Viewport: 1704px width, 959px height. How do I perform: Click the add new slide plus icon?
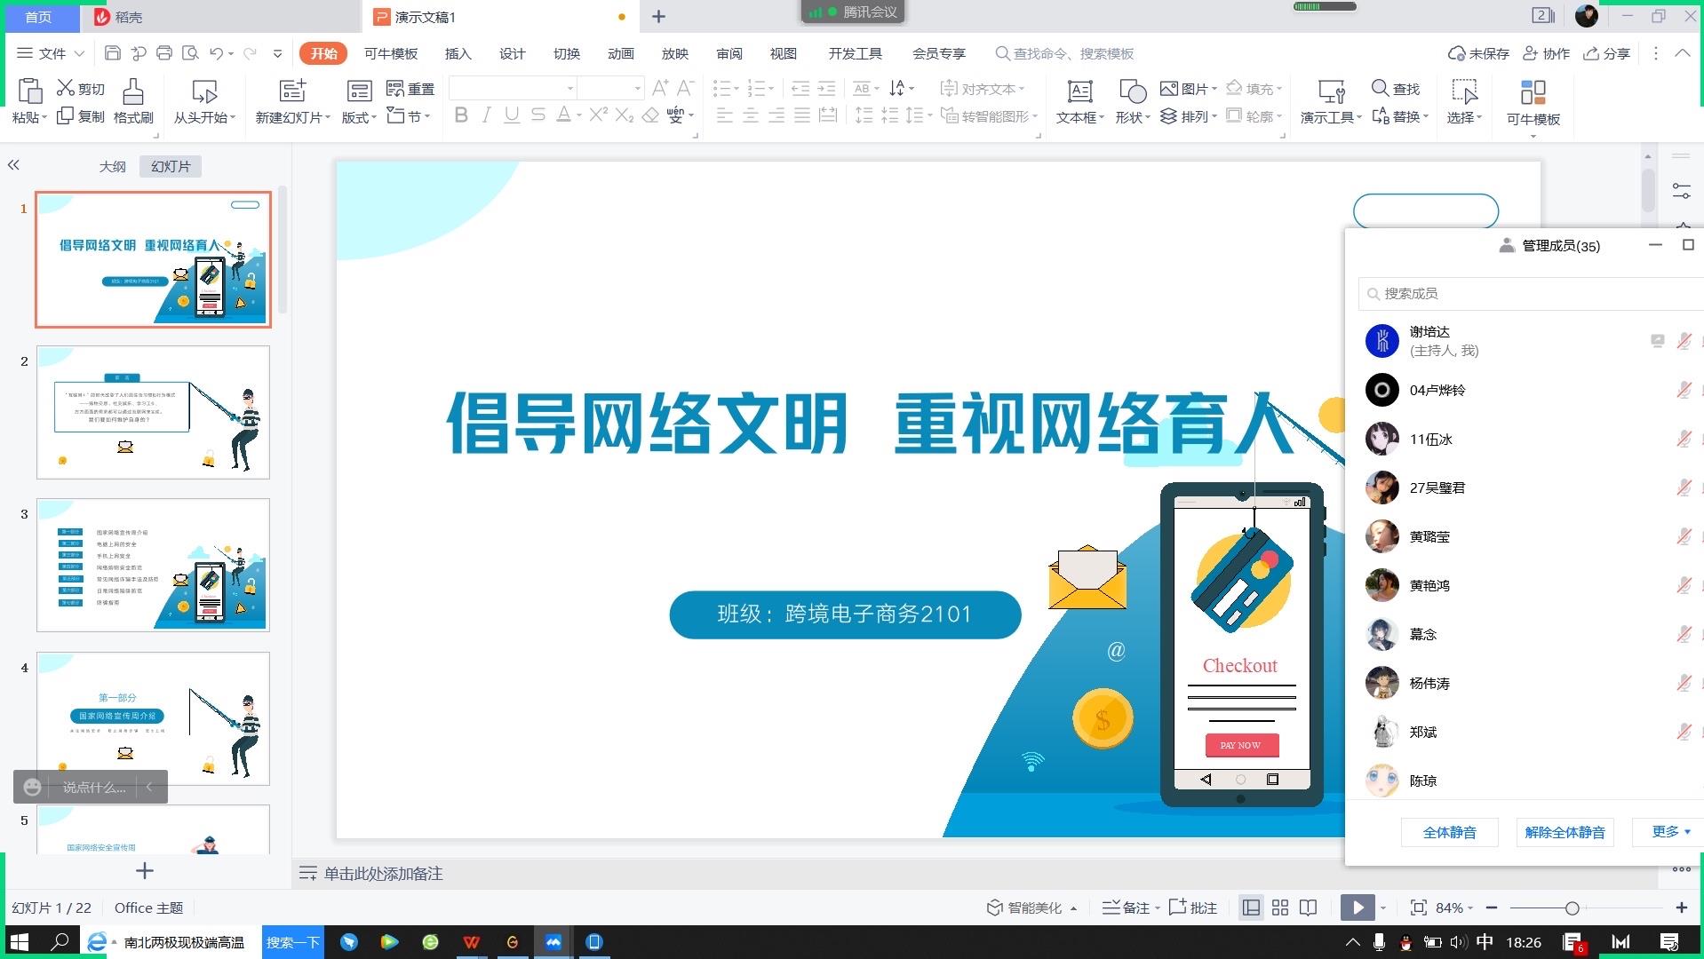(145, 871)
